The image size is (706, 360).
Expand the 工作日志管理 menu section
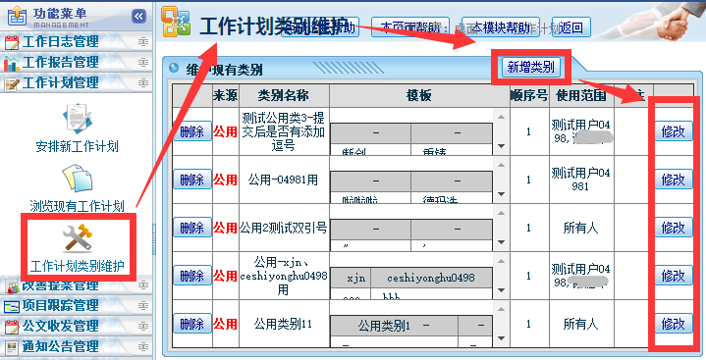point(143,42)
